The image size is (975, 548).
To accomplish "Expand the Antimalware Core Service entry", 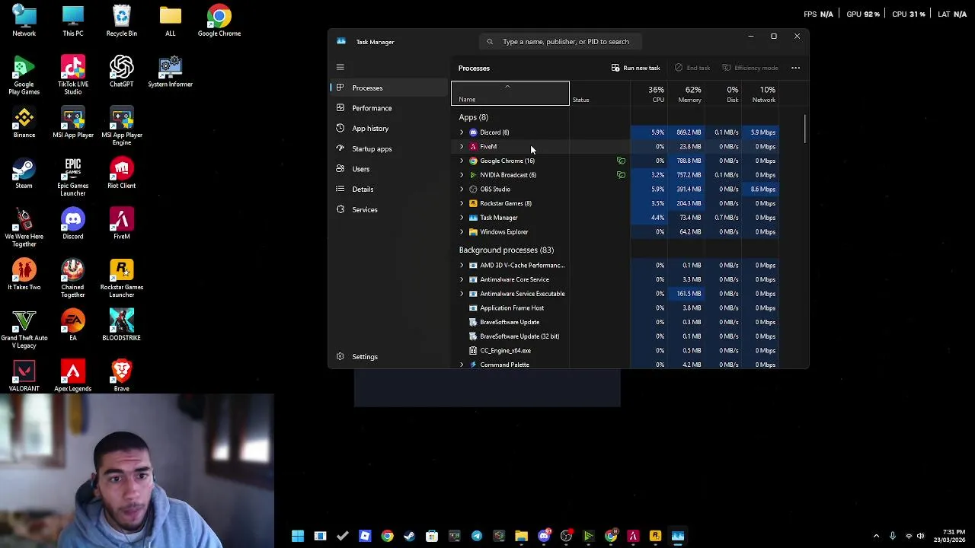I will (462, 279).
